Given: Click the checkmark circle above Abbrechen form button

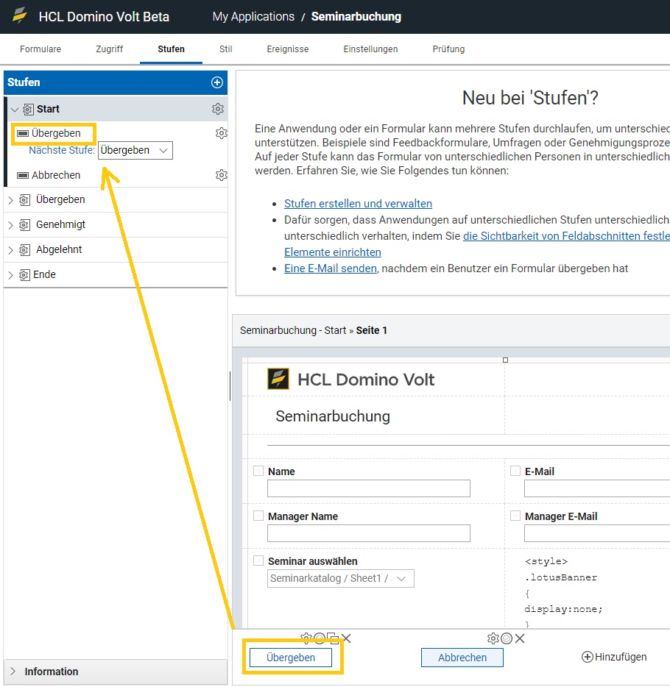Looking at the screenshot, I should [507, 638].
